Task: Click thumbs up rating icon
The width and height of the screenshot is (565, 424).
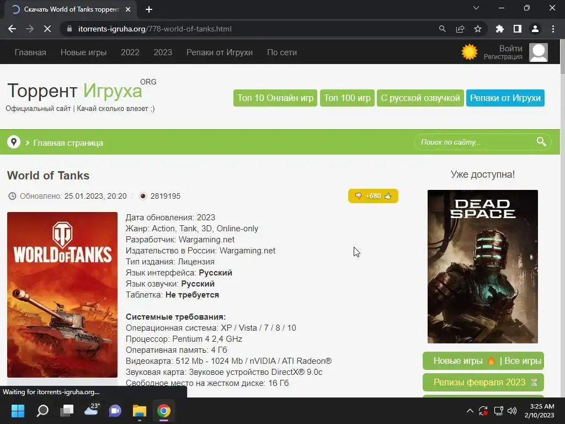Action: (388, 196)
